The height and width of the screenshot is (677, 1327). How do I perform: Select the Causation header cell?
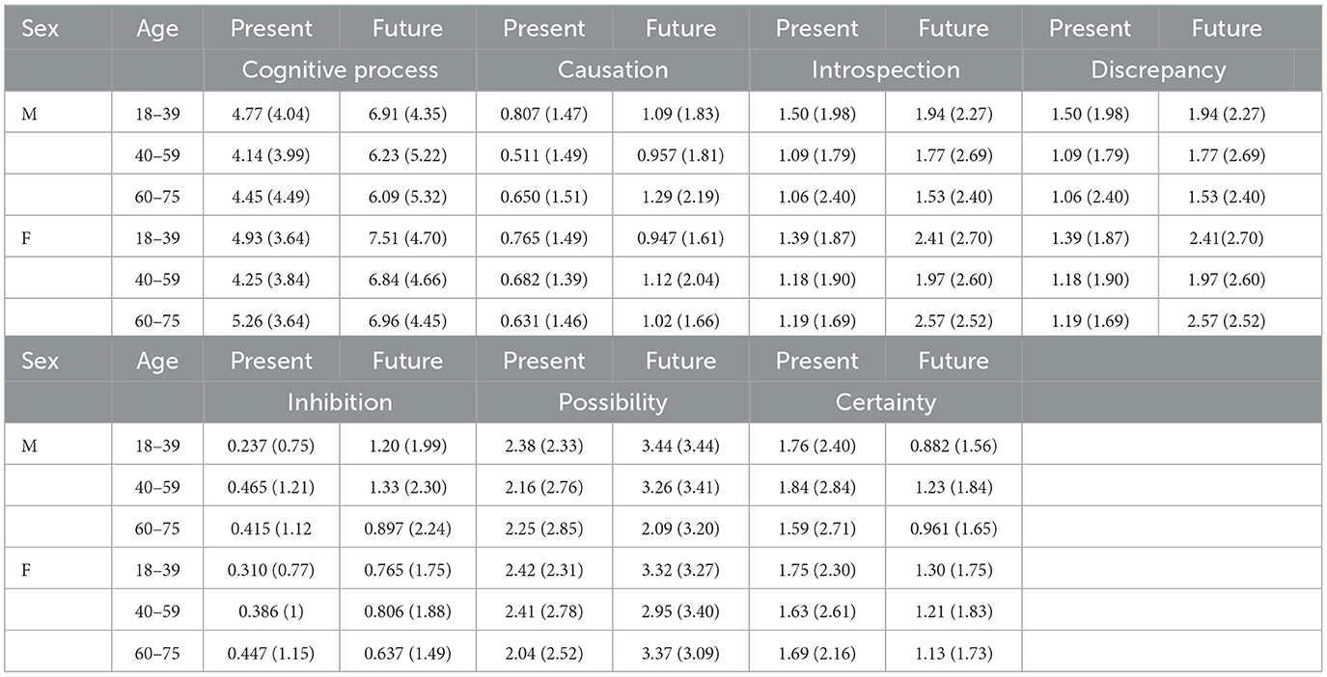(x=613, y=70)
